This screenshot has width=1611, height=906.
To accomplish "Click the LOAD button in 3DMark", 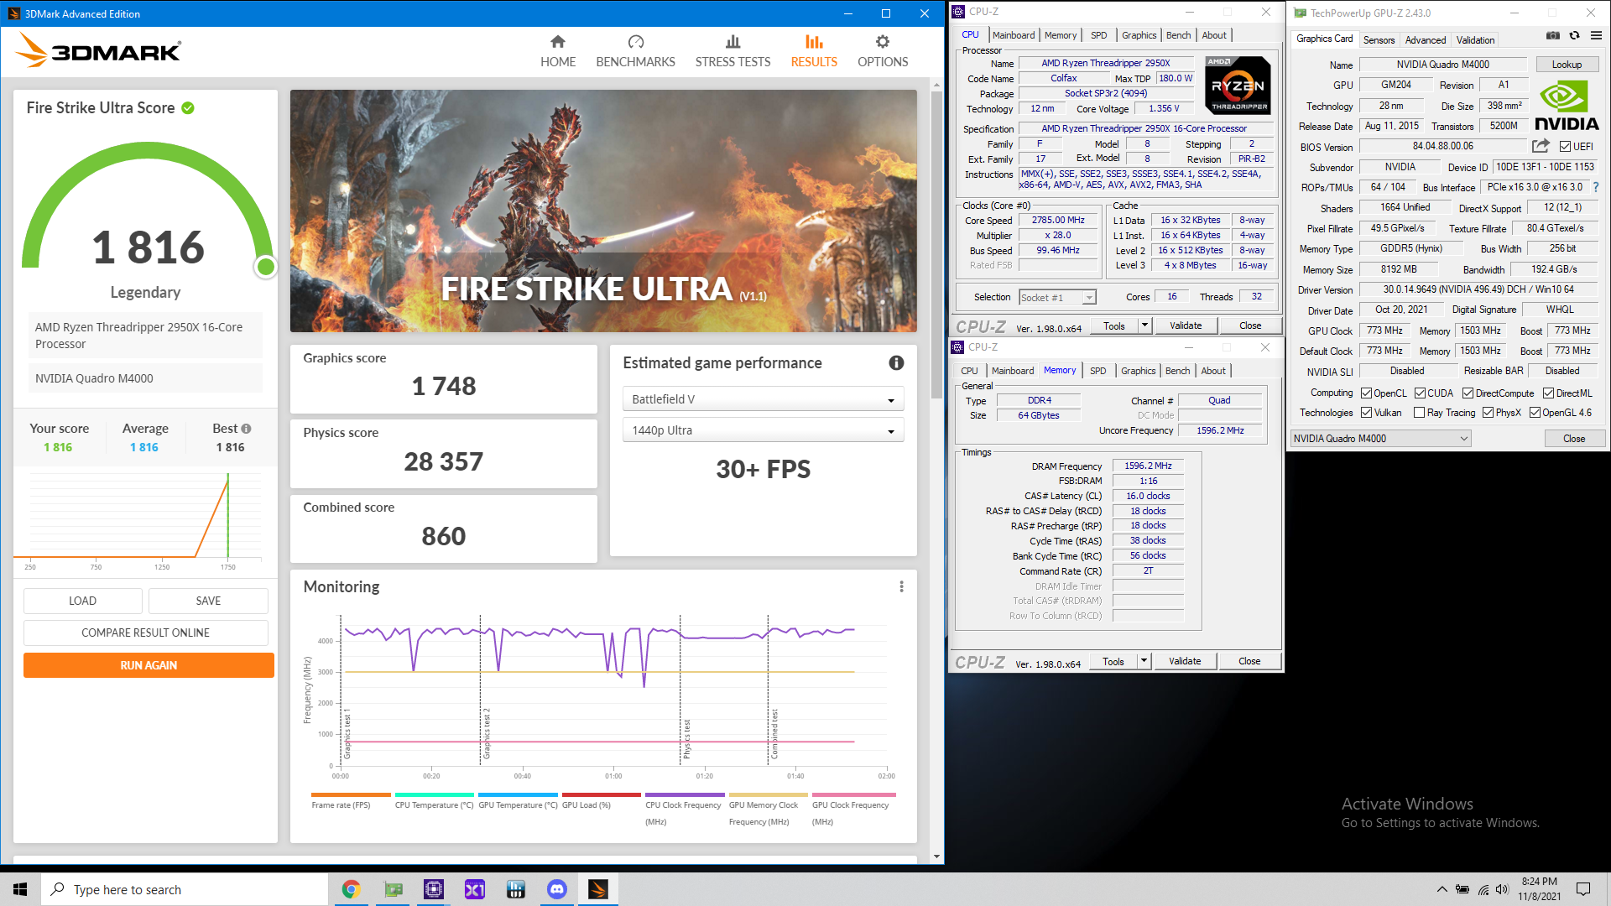I will (x=82, y=601).
